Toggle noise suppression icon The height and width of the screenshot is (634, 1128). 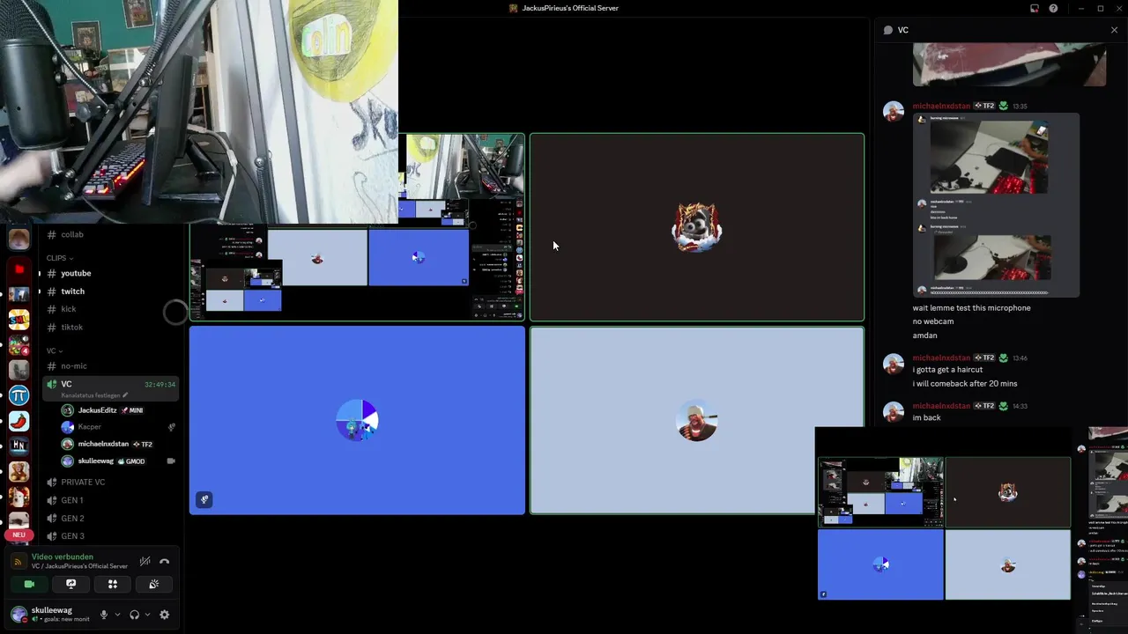pyautogui.click(x=145, y=561)
